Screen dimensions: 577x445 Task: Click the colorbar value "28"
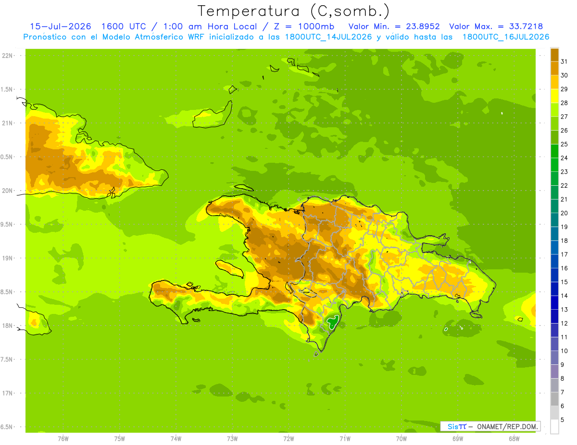(x=564, y=103)
